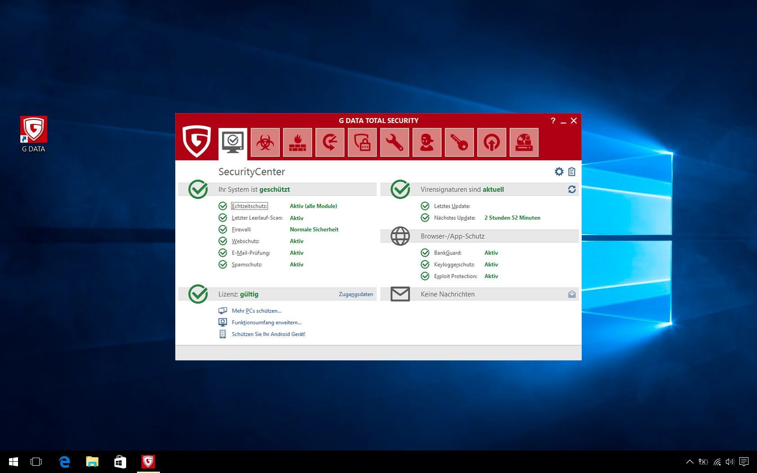Click the Firewall status entry

coord(242,230)
